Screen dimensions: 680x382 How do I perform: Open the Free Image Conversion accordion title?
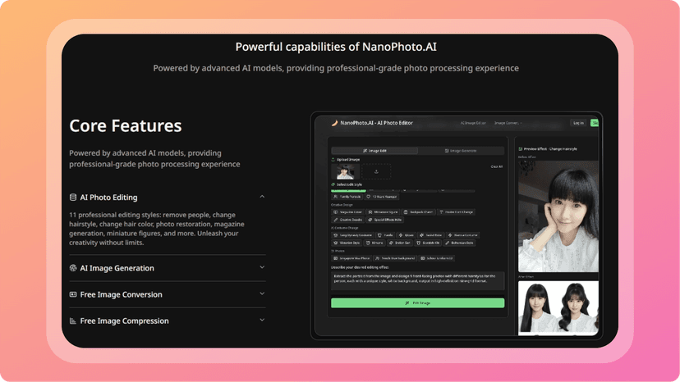pyautogui.click(x=121, y=294)
